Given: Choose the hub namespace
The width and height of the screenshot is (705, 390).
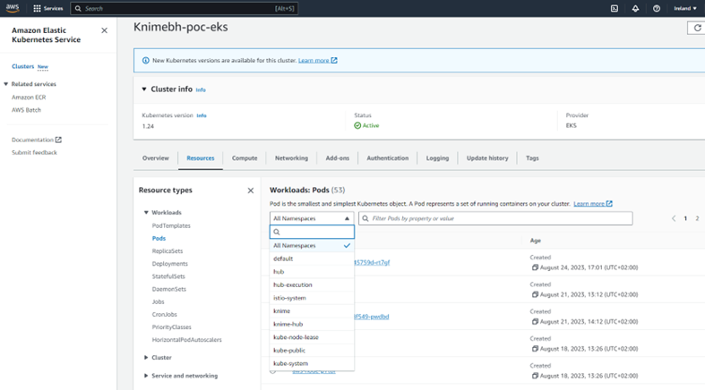Looking at the screenshot, I should click(x=312, y=272).
